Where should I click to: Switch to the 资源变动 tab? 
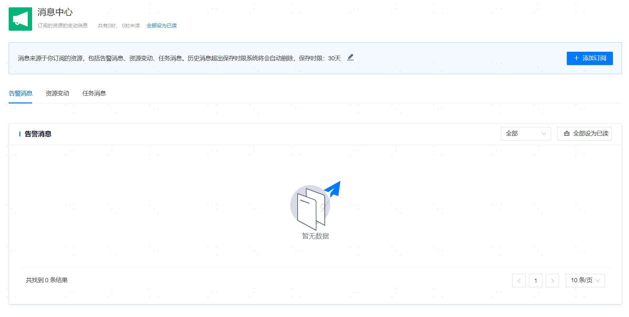(x=57, y=93)
